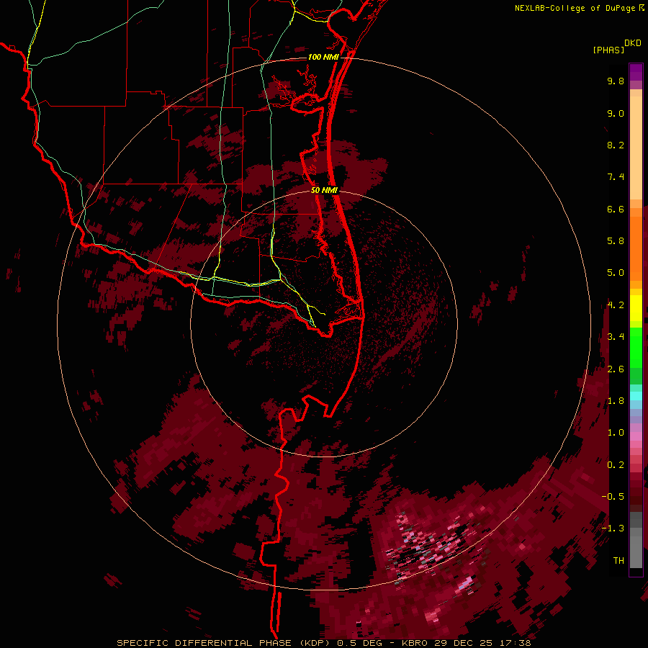Click the 1.8 legend value

click(x=616, y=401)
